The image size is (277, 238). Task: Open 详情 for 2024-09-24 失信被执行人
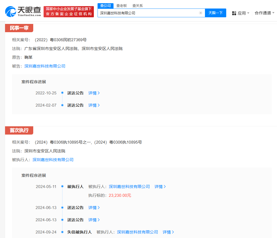pyautogui.click(x=168, y=232)
